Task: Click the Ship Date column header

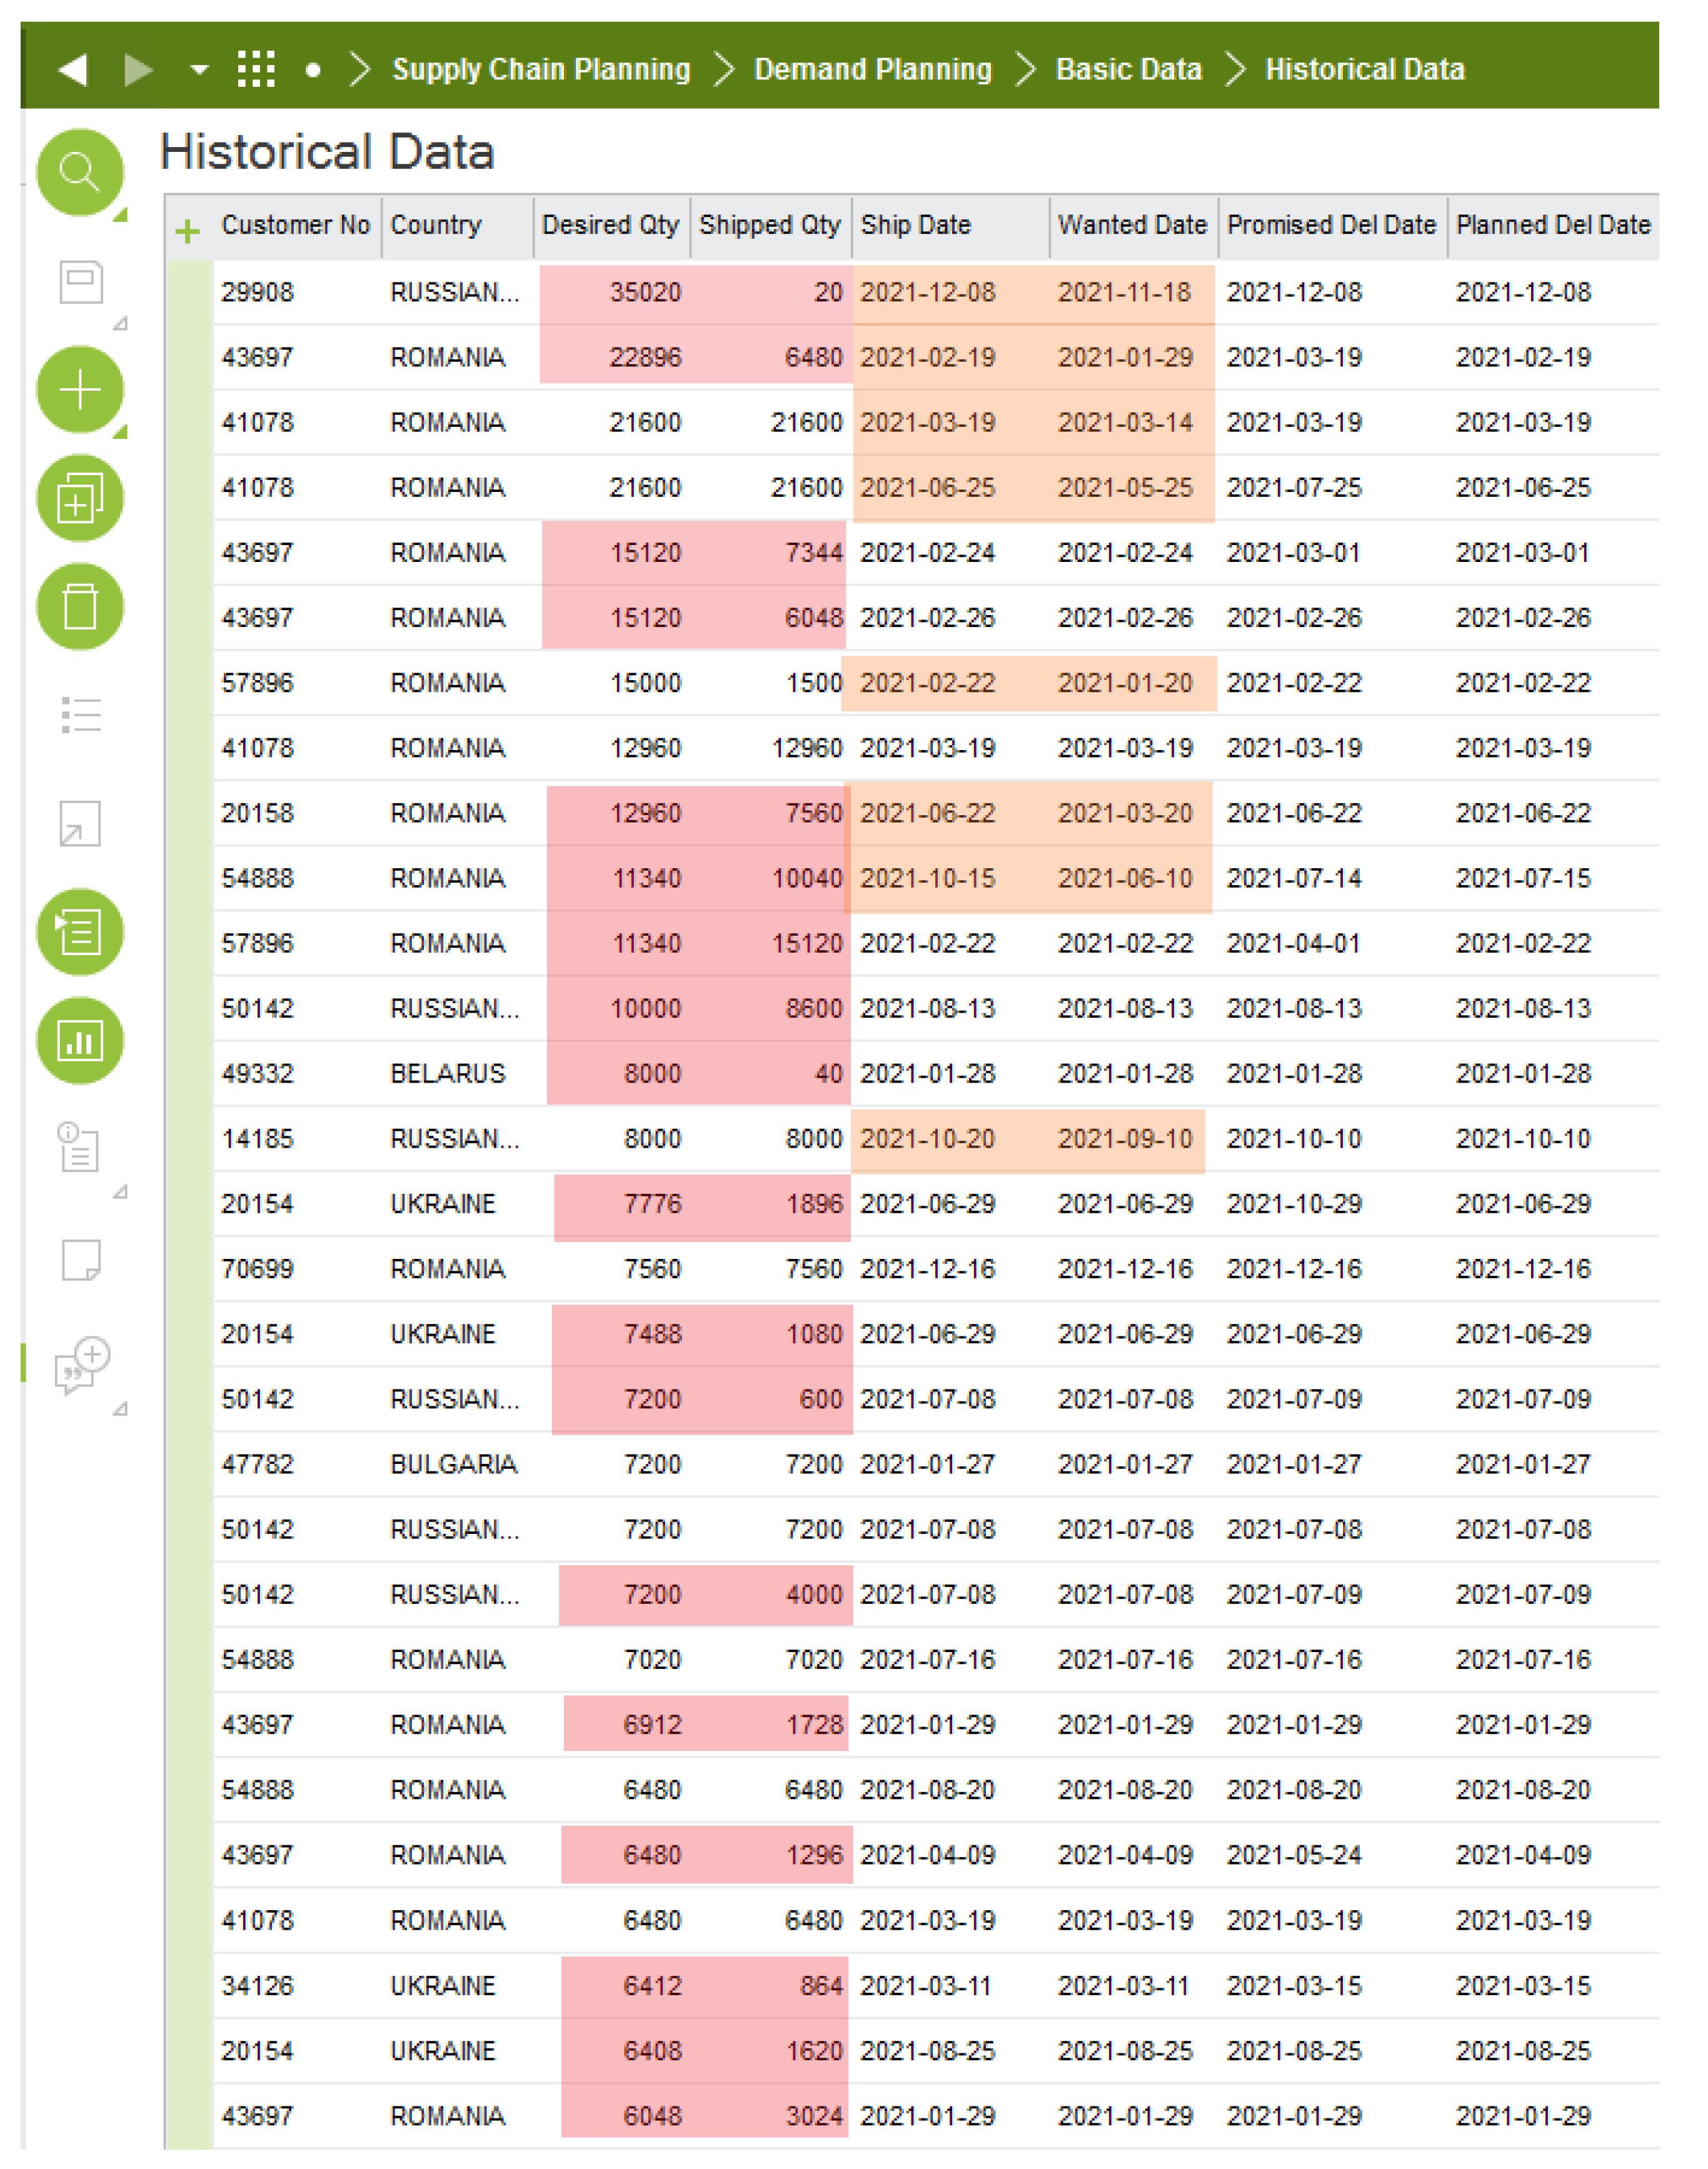Action: point(915,225)
